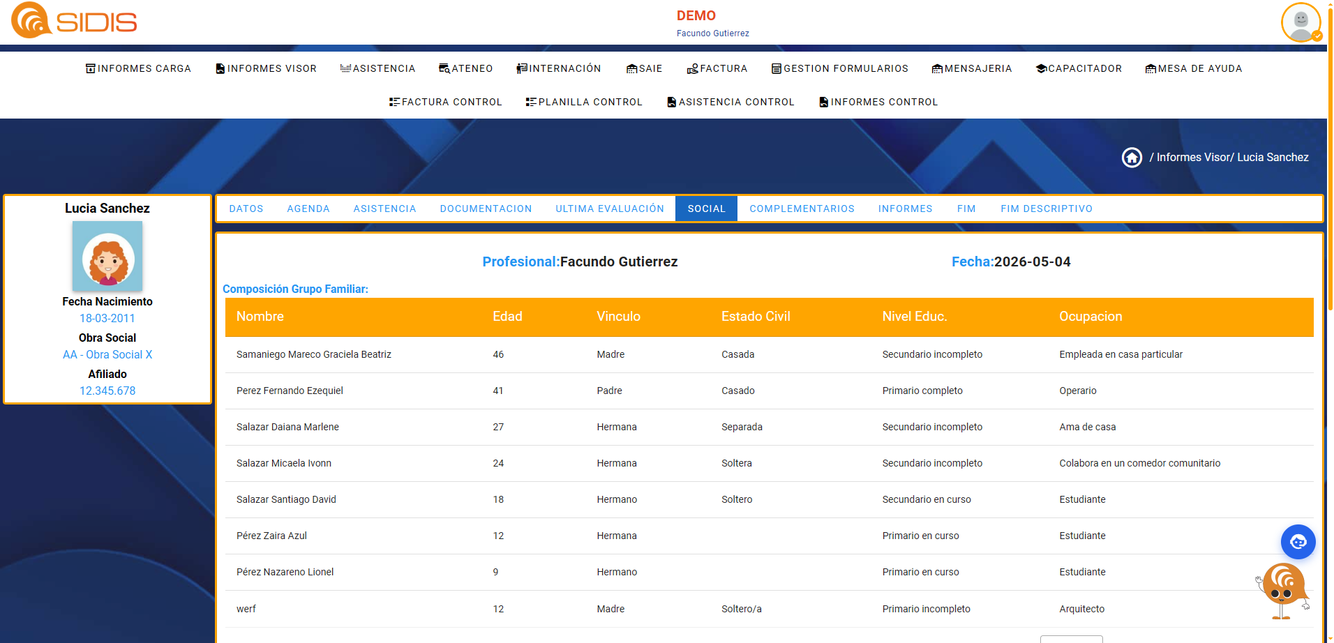
Task: Click the page vertical scrollbar
Action: (x=1331, y=160)
